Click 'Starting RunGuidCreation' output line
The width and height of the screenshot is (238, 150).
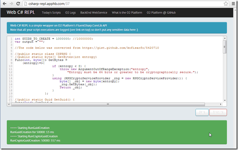click(x=30, y=128)
